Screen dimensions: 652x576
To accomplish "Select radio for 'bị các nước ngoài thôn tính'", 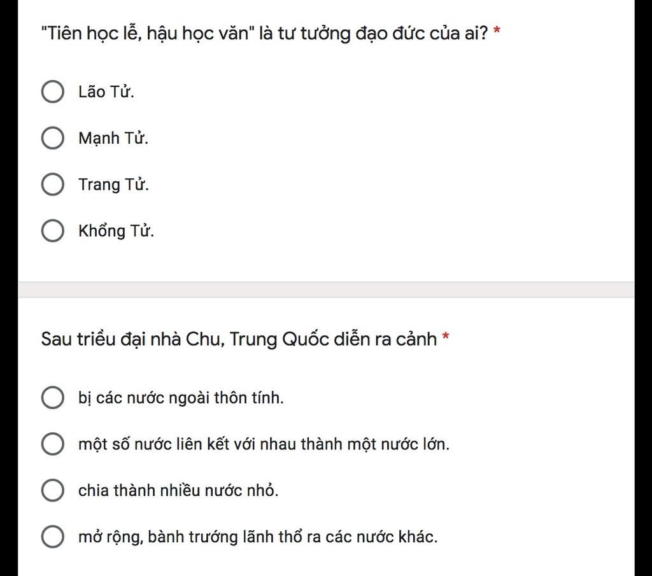I will [x=53, y=398].
